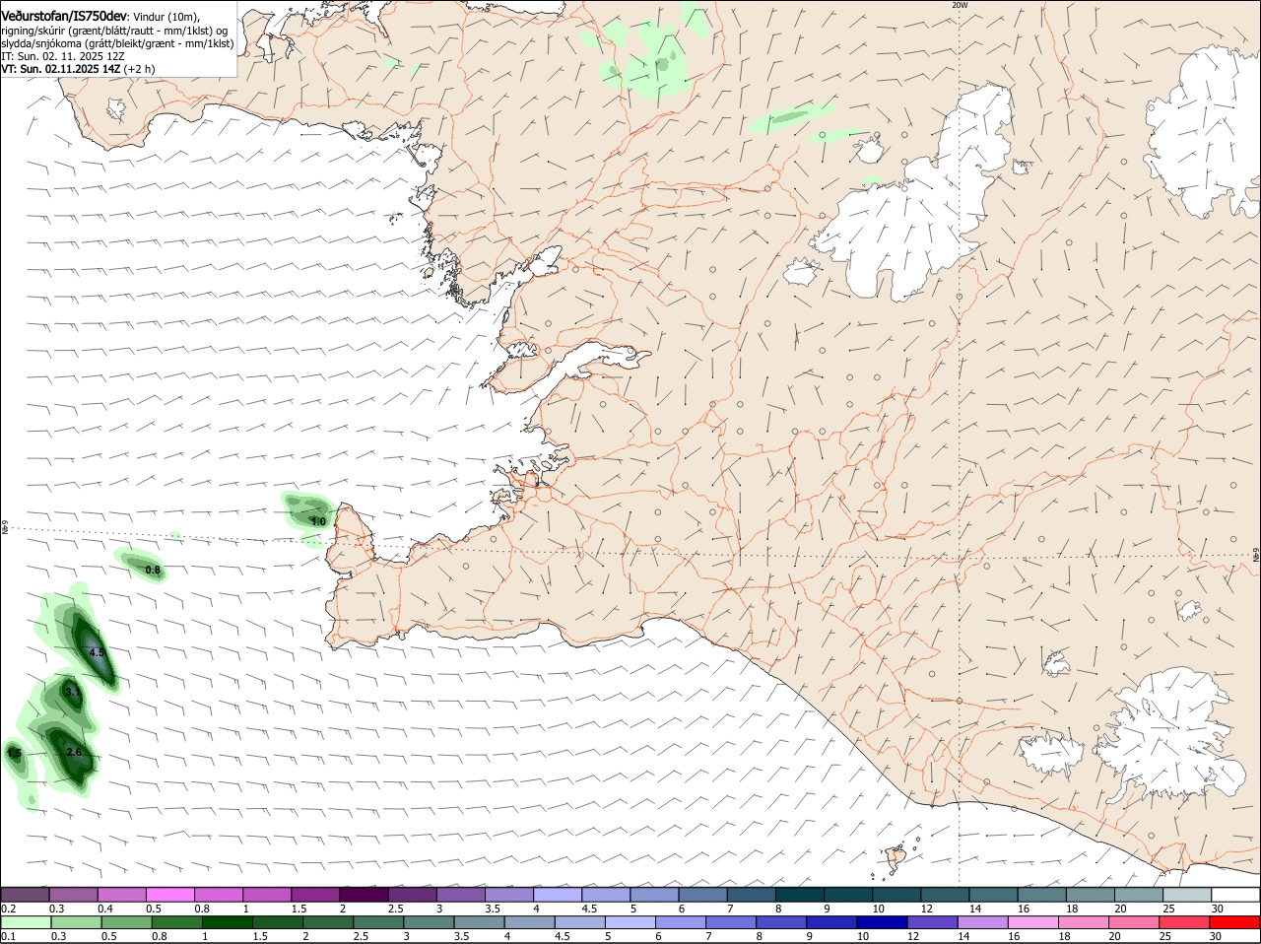Click the '0.1' label under the bottom legend row

(8, 937)
